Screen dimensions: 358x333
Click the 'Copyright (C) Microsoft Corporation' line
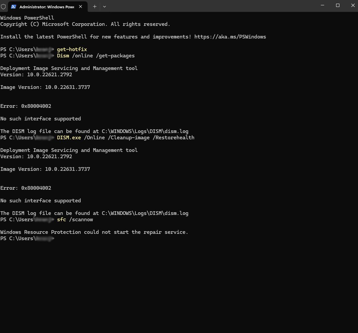pos(85,24)
